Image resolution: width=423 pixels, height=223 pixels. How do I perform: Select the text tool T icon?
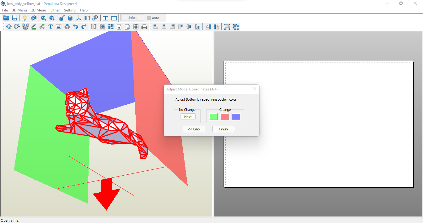click(50, 27)
